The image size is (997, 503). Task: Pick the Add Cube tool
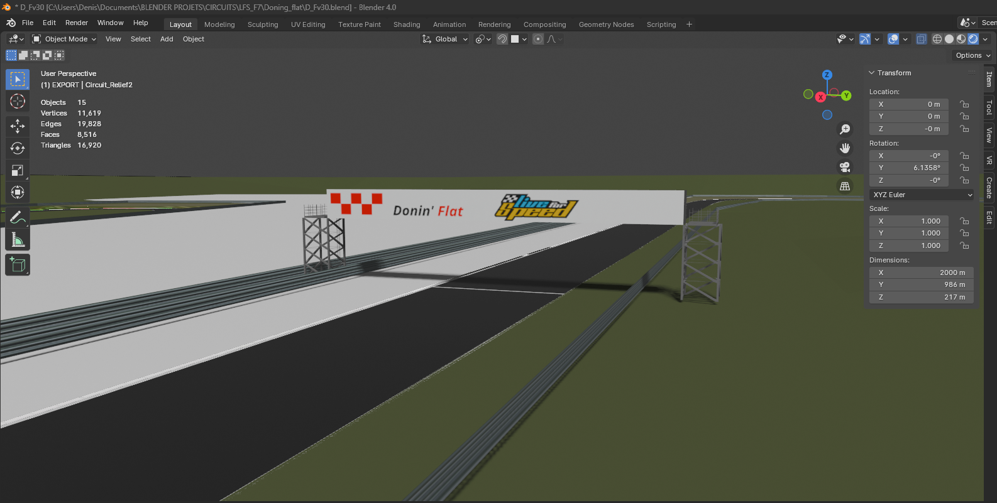pos(18,265)
